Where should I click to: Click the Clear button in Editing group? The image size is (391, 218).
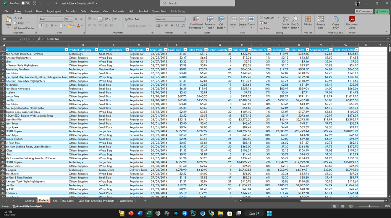(266, 28)
